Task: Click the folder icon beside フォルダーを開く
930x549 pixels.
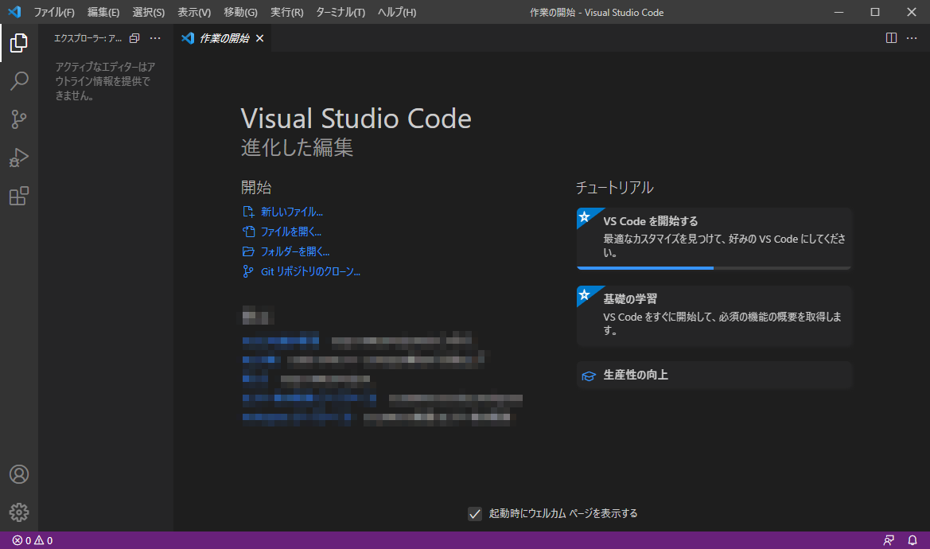Action: 248,251
